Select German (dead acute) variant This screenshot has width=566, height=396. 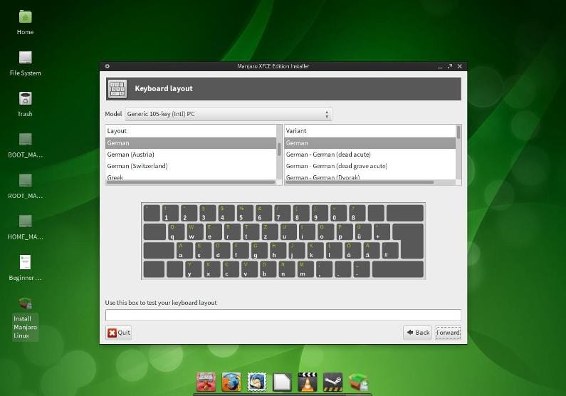370,155
